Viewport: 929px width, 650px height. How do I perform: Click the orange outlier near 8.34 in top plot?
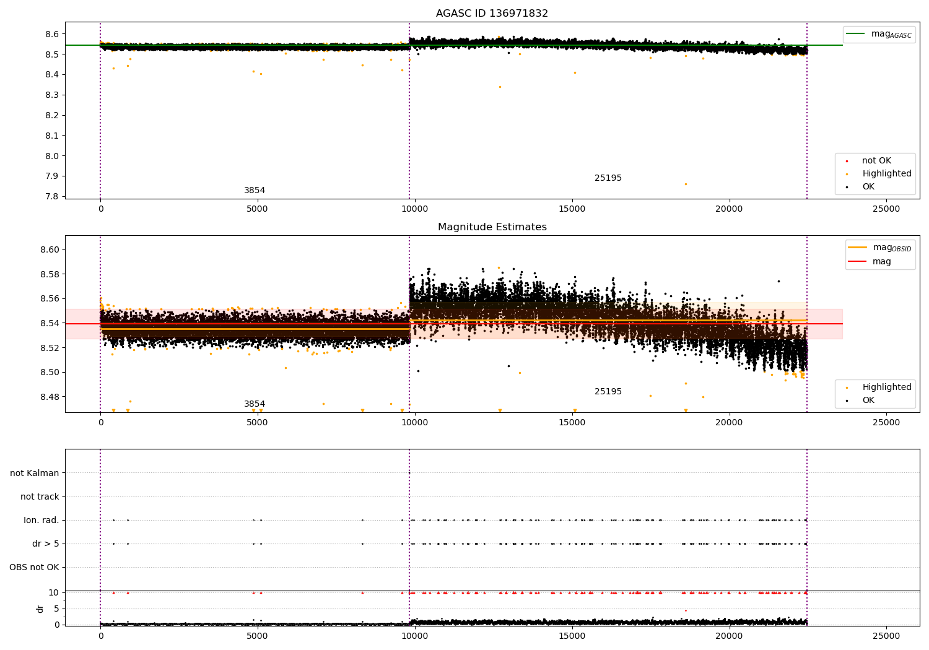pyautogui.click(x=500, y=87)
